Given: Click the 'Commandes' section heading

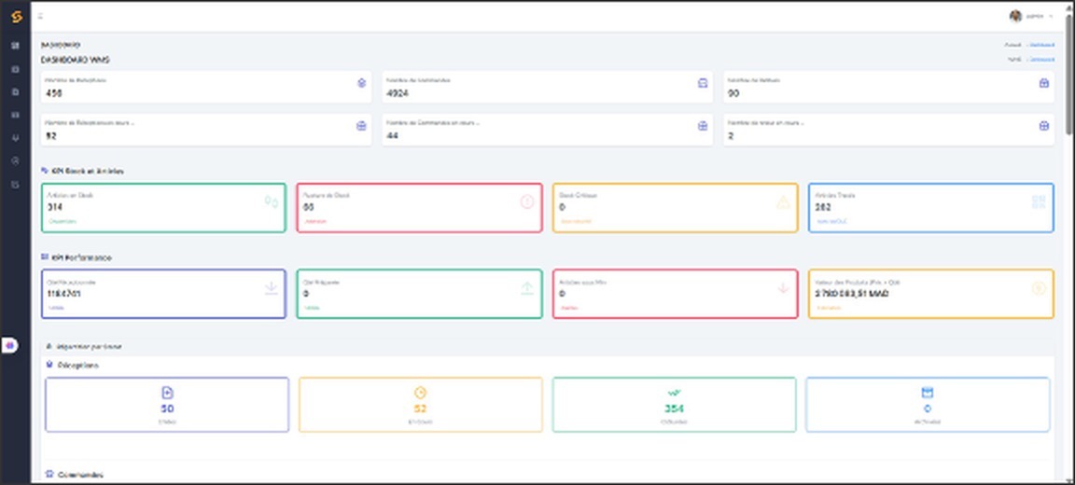Looking at the screenshot, I should click(x=80, y=474).
